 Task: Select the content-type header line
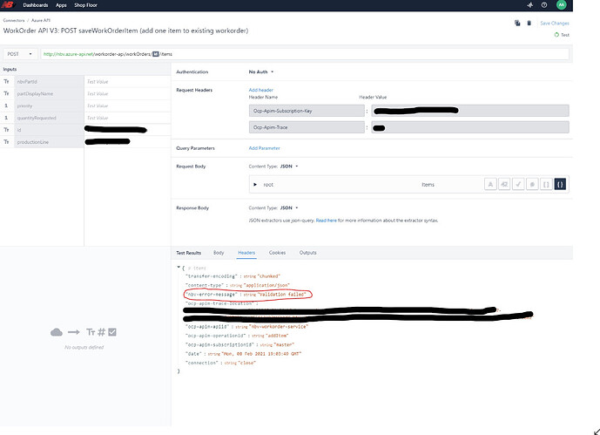237,285
